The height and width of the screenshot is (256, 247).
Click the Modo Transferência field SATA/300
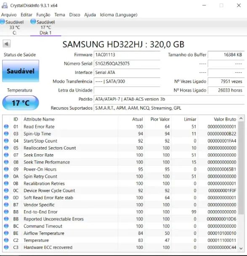click(x=127, y=81)
